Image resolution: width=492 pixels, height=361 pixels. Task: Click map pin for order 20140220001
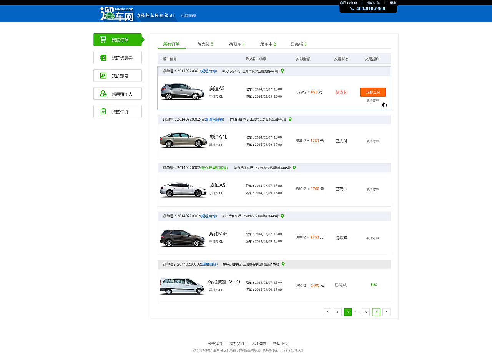[283, 71]
